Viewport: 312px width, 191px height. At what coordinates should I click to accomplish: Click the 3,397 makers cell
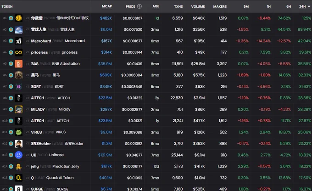pyautogui.click(x=222, y=64)
